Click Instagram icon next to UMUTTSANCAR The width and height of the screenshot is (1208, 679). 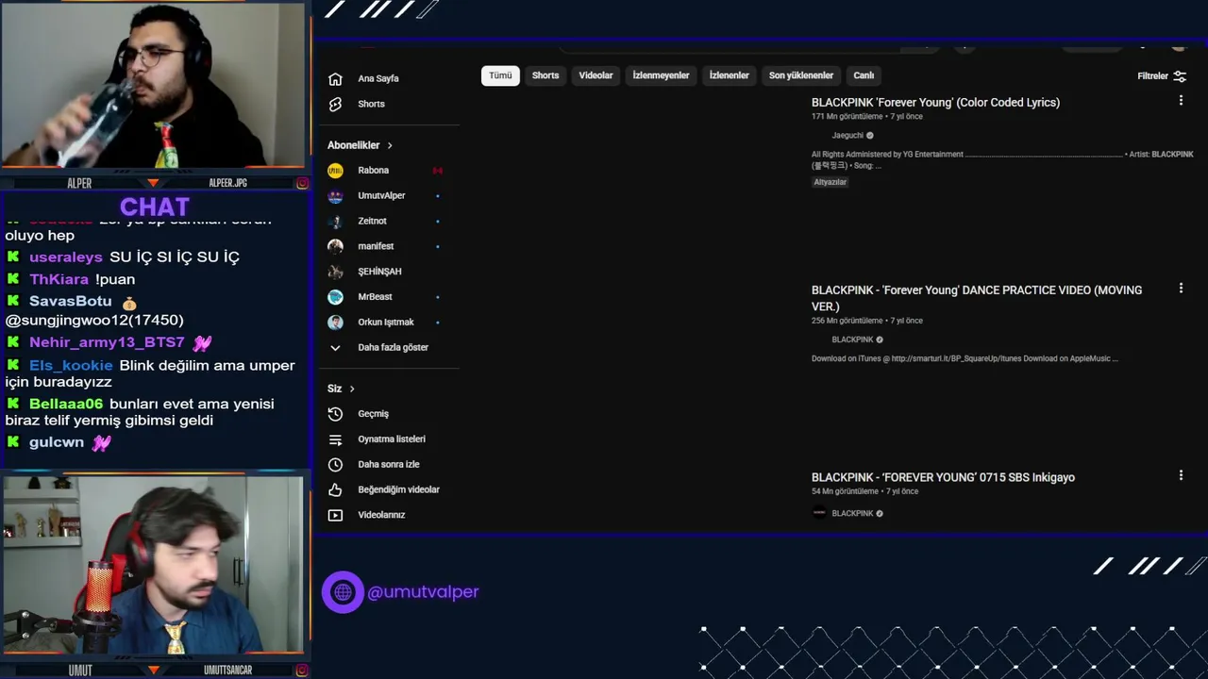(x=302, y=671)
